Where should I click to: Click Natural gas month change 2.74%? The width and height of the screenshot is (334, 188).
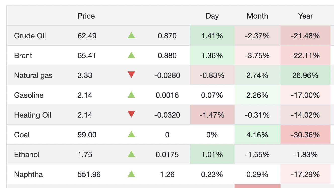tap(257, 75)
